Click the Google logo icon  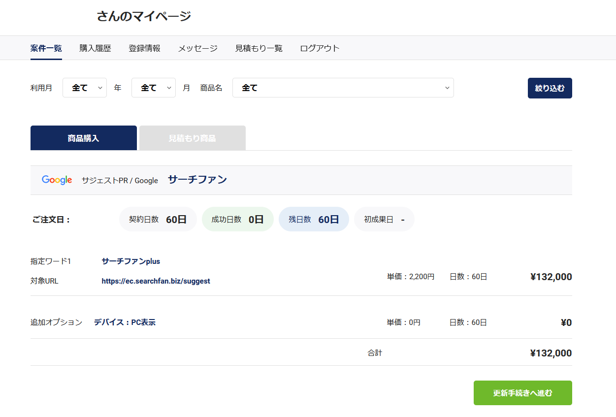coord(57,180)
